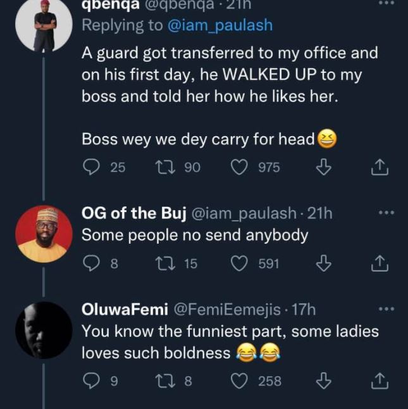
Task: Download qbenqa's tweet using arrow icon
Action: tap(323, 167)
